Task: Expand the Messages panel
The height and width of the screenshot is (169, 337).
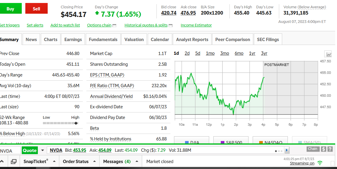Action: 137,162
